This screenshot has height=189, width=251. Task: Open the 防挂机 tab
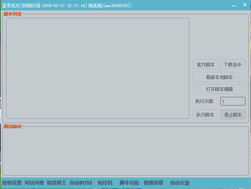pos(105,183)
